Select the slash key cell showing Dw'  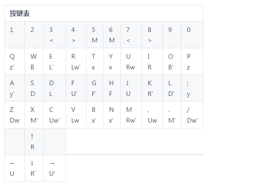(192, 115)
